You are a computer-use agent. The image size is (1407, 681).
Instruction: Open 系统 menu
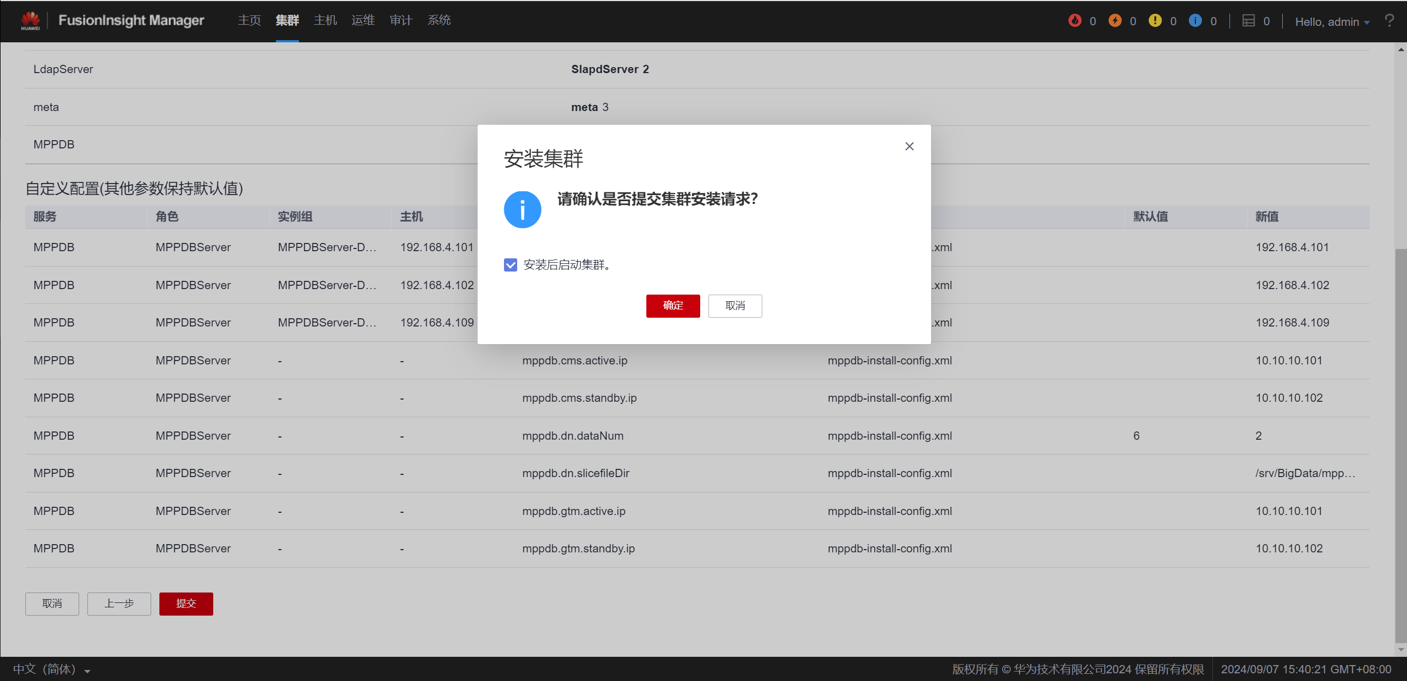439,20
